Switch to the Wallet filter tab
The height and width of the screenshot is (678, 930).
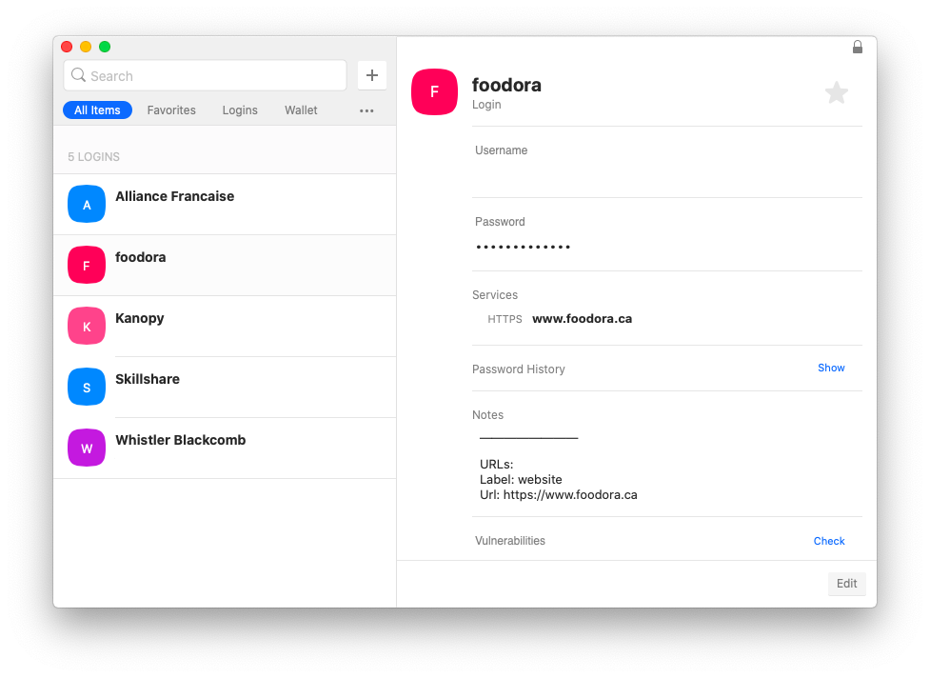(x=301, y=110)
